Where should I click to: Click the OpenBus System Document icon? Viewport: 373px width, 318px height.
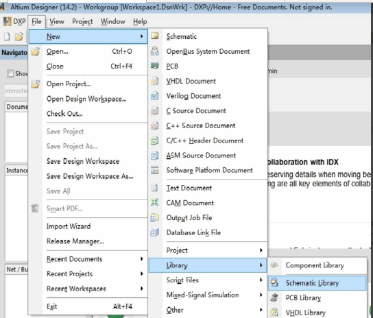[x=155, y=51]
